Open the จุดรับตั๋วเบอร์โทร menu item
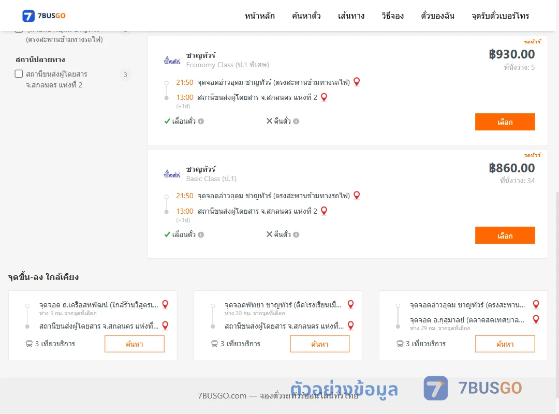 [500, 16]
